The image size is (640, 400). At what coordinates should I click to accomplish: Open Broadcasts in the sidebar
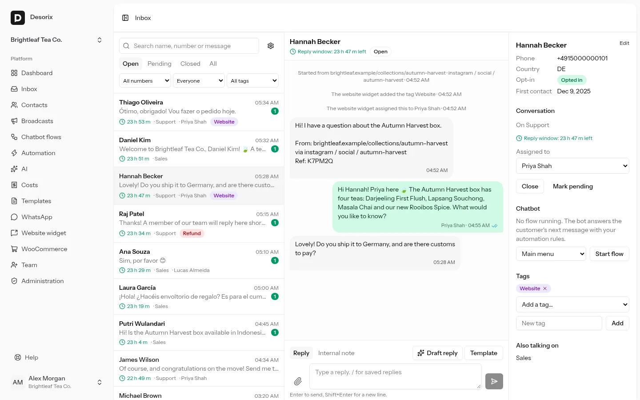pyautogui.click(x=57, y=121)
